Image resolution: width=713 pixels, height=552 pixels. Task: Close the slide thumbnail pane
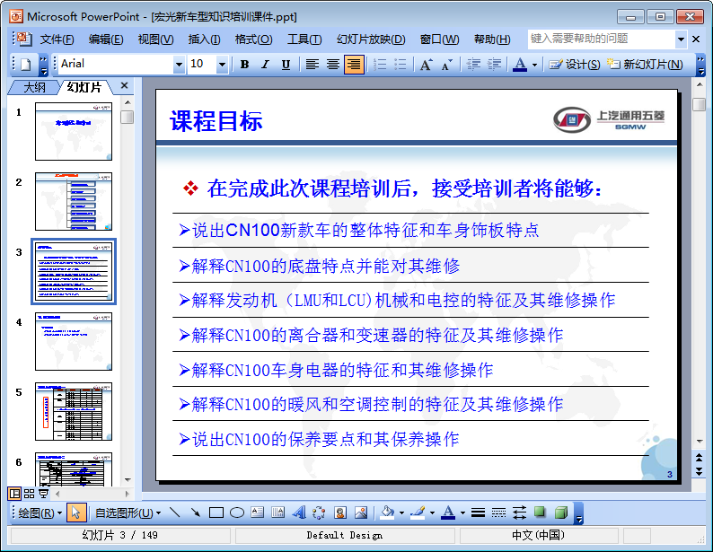pos(124,86)
